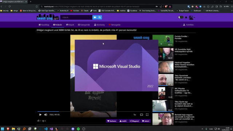Click the blue video camera search button

pyautogui.click(x=95, y=17)
